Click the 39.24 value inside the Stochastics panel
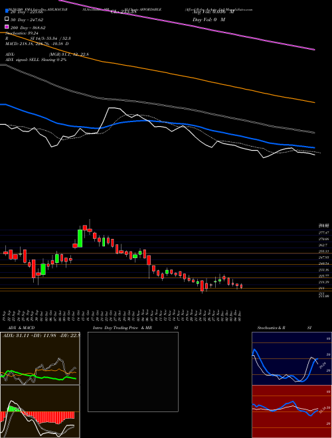 (323, 365)
